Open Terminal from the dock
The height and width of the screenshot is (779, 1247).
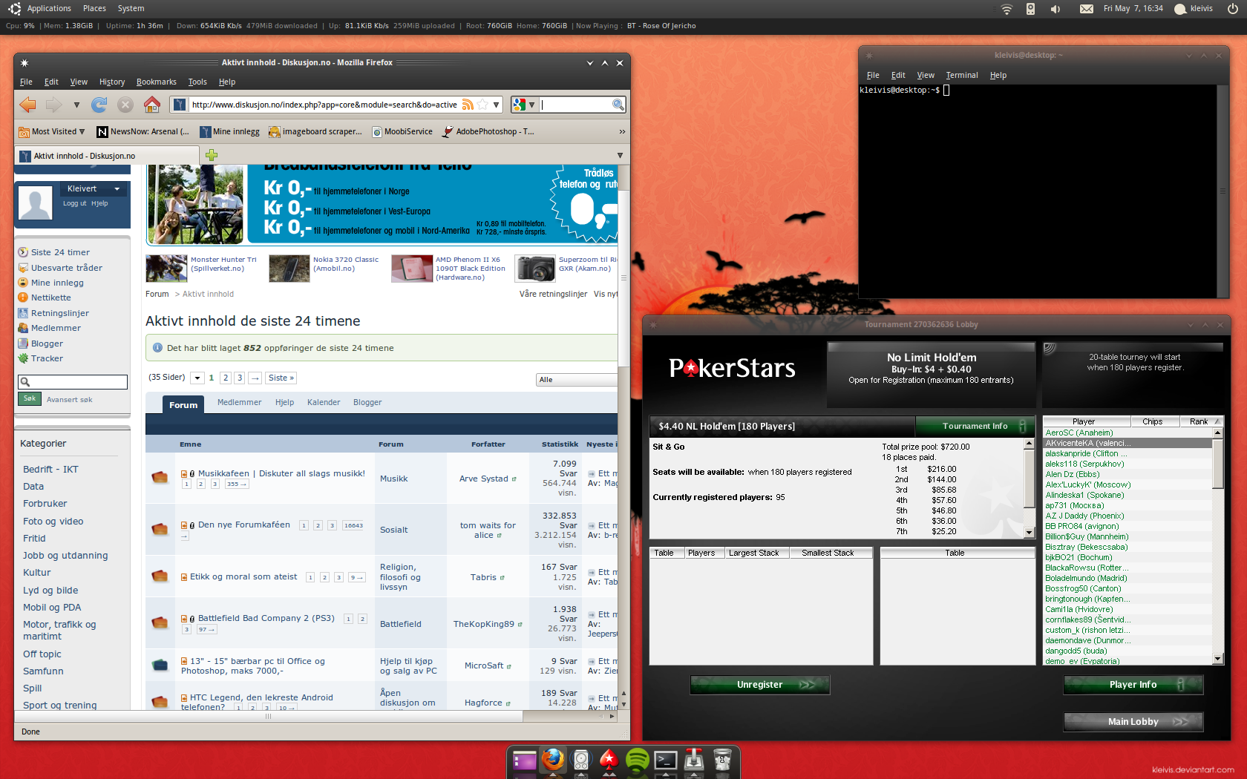tap(665, 760)
